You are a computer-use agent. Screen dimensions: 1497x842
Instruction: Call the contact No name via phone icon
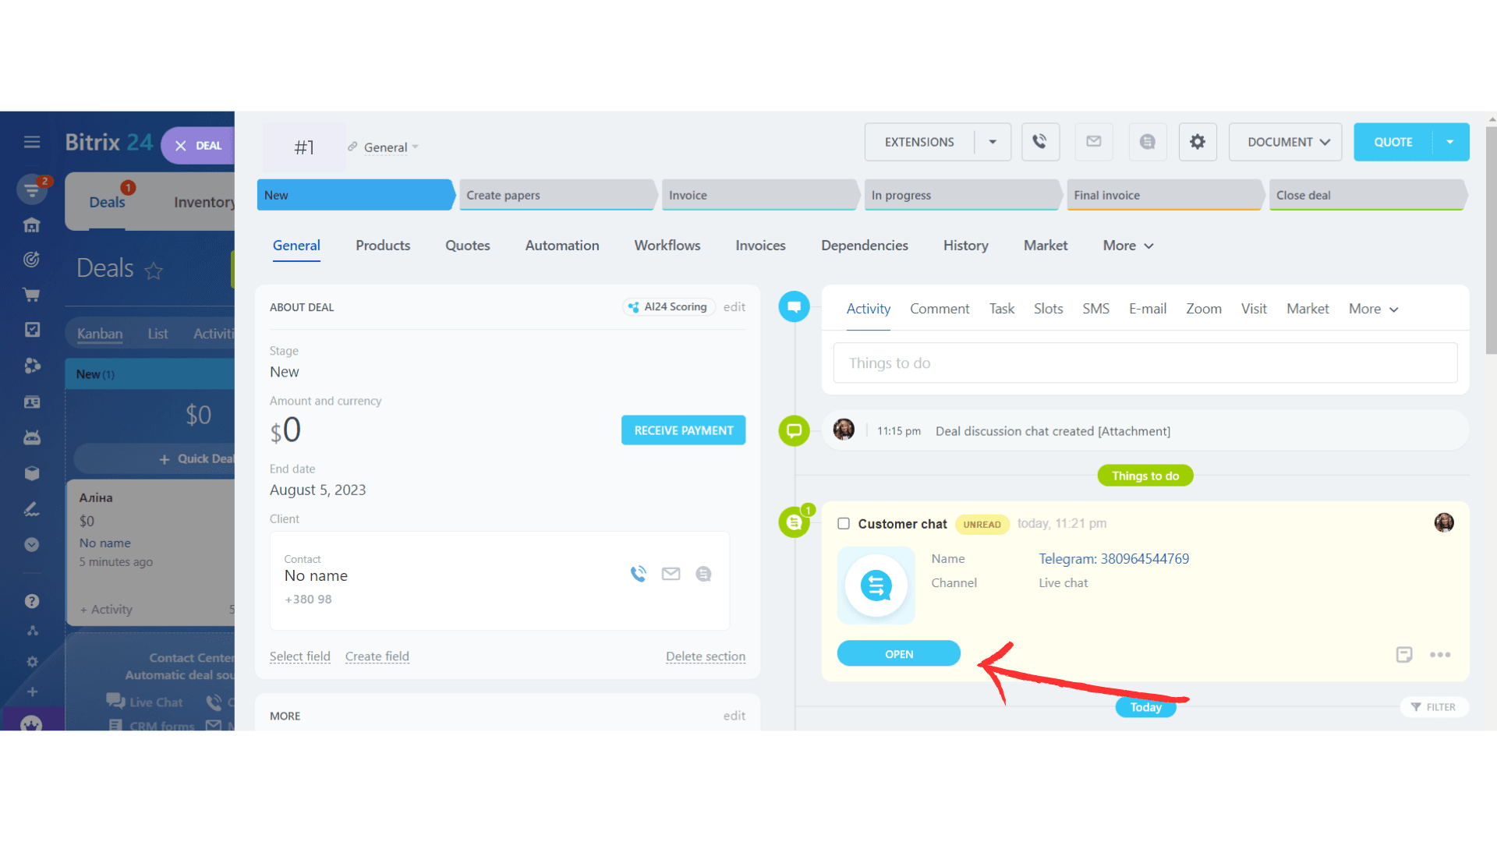[x=639, y=574]
